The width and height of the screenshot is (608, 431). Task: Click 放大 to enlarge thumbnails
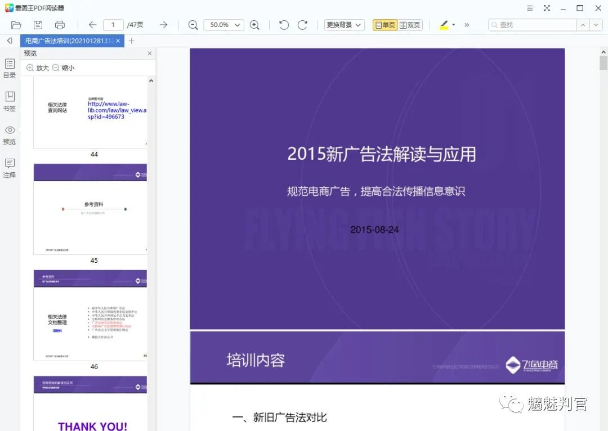click(37, 68)
